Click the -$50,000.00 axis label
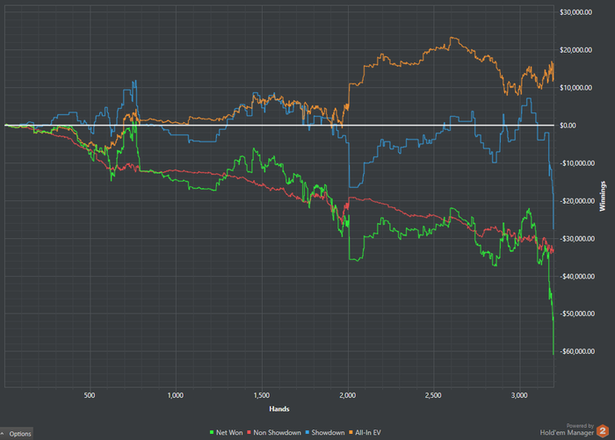The height and width of the screenshot is (440, 615). click(x=577, y=314)
